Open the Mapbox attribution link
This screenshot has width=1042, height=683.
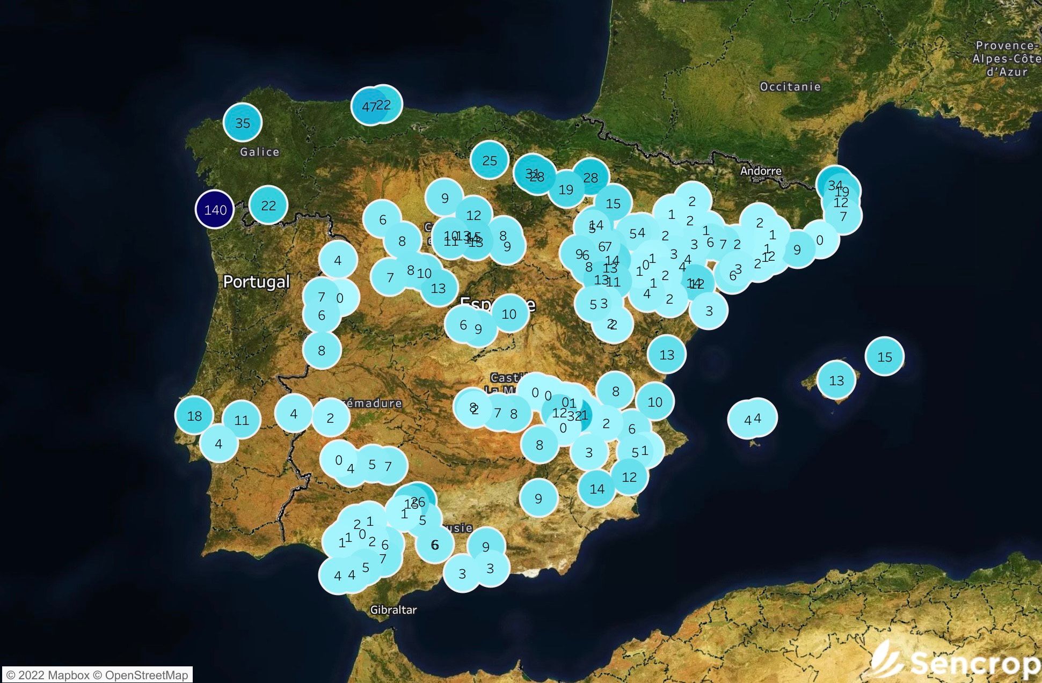(x=69, y=675)
